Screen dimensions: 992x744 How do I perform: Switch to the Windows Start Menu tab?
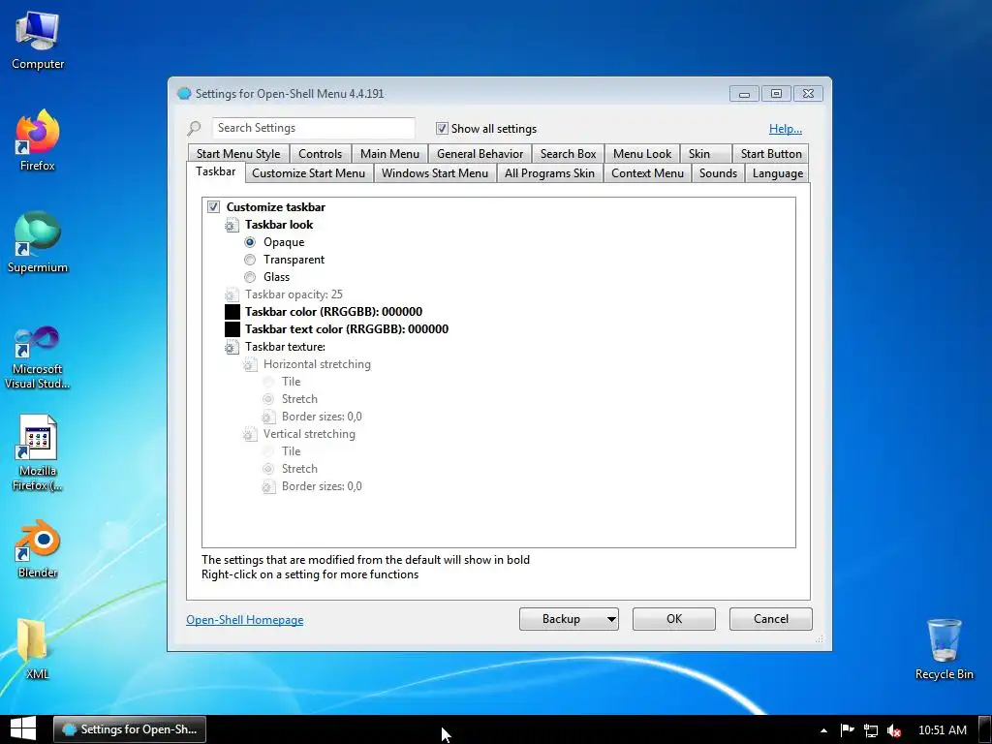point(435,173)
